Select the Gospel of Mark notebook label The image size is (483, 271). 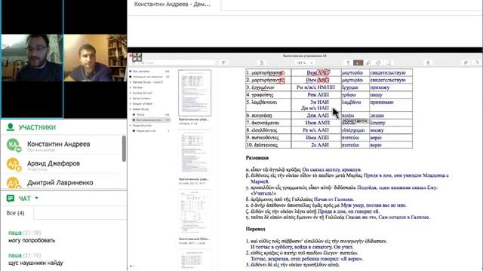(x=143, y=104)
